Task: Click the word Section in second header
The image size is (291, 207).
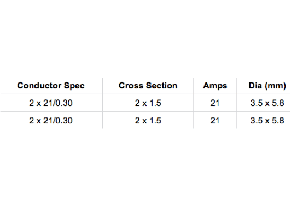Action: (162, 86)
